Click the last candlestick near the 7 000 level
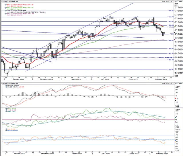 (164, 33)
